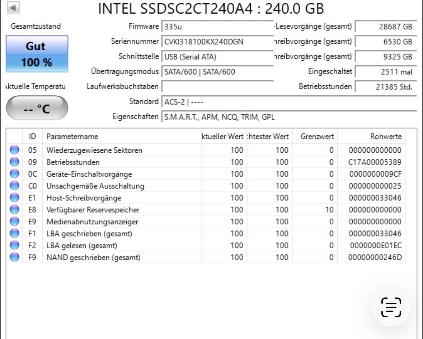Viewport: 423px width, 339px height.
Task: Click the Schlechtester Wert column header
Action: [269, 137]
